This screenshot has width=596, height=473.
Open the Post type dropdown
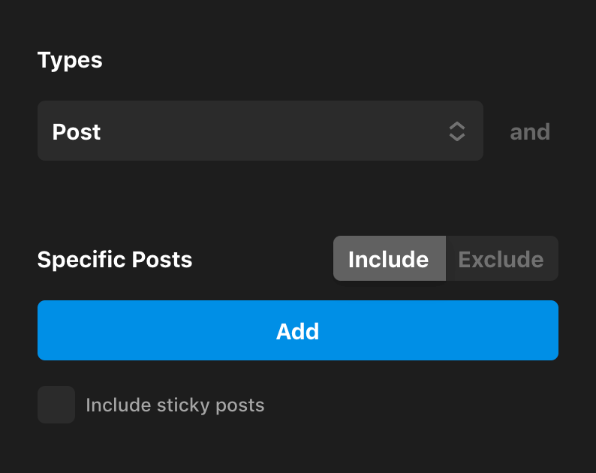click(260, 131)
